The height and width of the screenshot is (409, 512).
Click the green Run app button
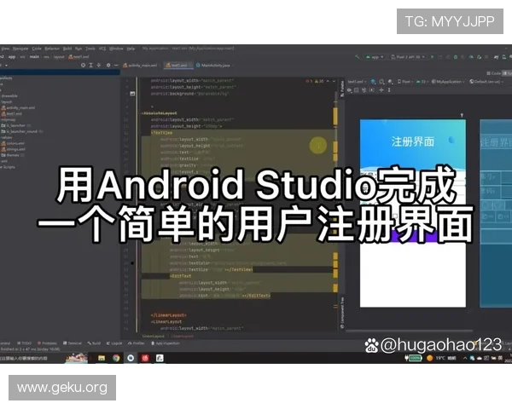tap(432, 57)
